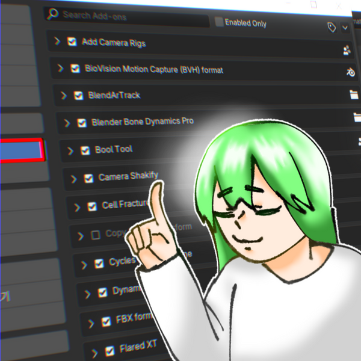This screenshot has width=361, height=361.
Task: Select the highlighted blue tab in the sidebar
Action: point(21,150)
